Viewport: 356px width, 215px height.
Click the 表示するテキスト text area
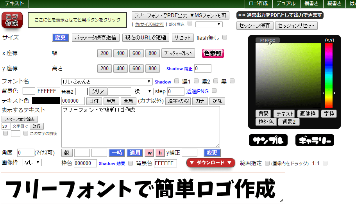pos(140,127)
